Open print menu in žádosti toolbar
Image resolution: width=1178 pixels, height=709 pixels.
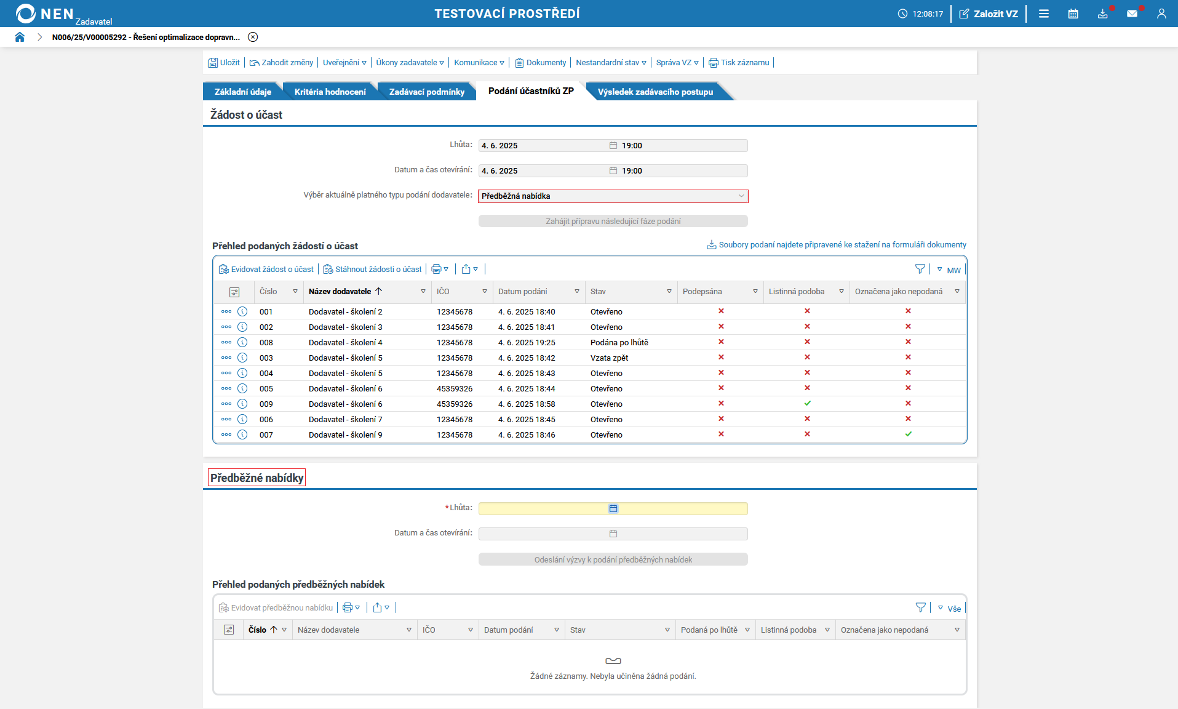440,270
